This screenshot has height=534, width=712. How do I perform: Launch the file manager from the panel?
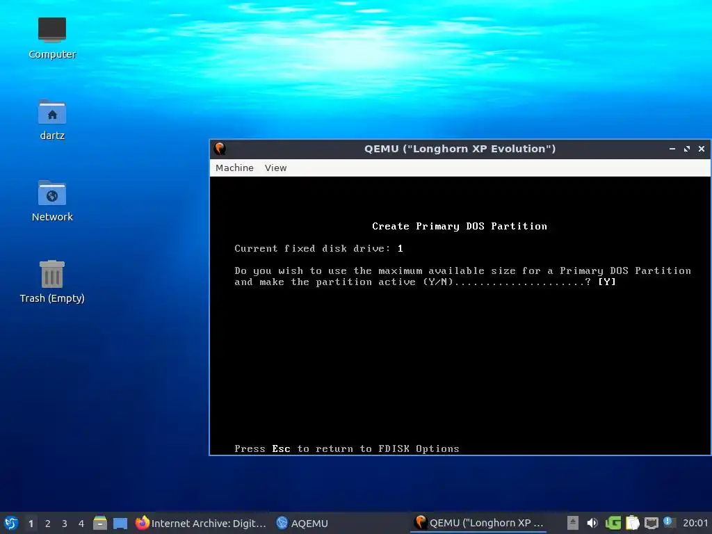coord(100,523)
